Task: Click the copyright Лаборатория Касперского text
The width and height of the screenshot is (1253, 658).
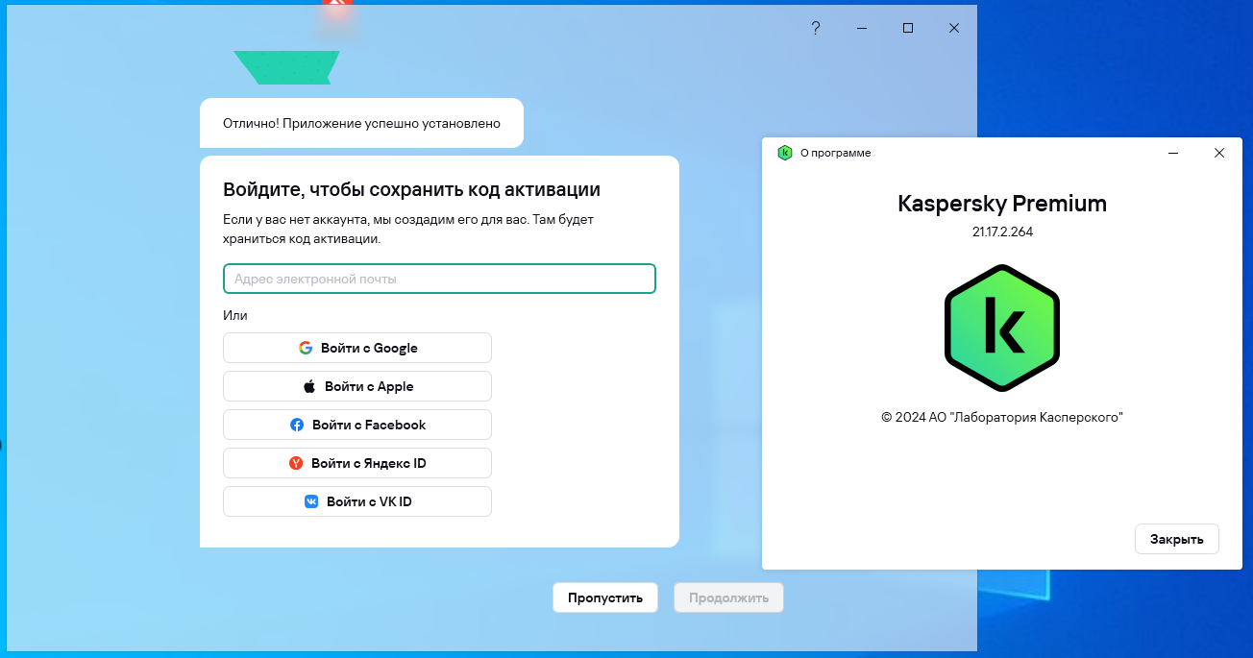Action: point(1002,417)
